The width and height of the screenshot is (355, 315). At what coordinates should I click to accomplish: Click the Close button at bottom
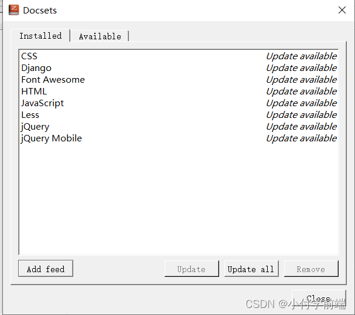(319, 299)
